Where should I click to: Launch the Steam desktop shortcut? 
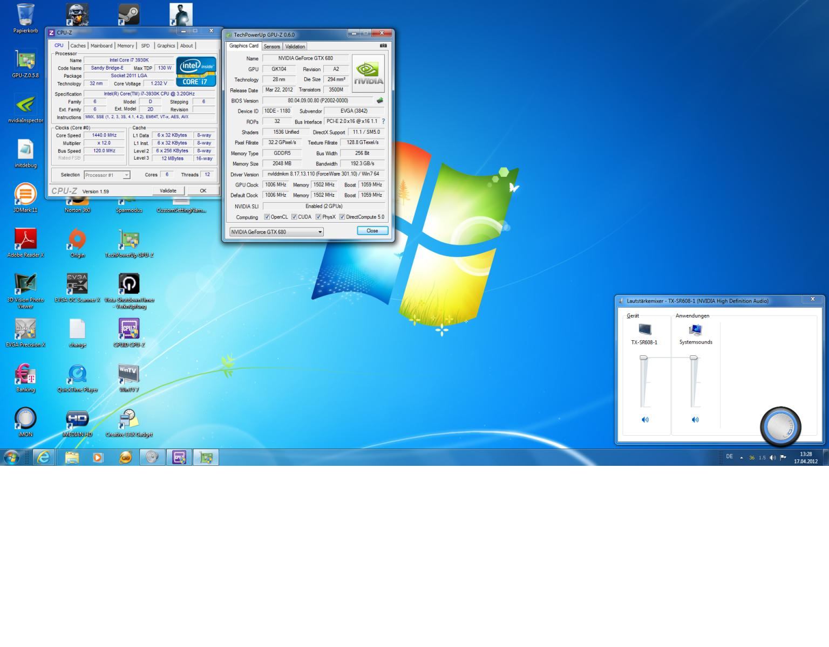coord(129,15)
